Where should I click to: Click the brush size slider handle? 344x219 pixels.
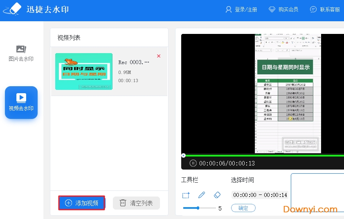click(x=198, y=208)
